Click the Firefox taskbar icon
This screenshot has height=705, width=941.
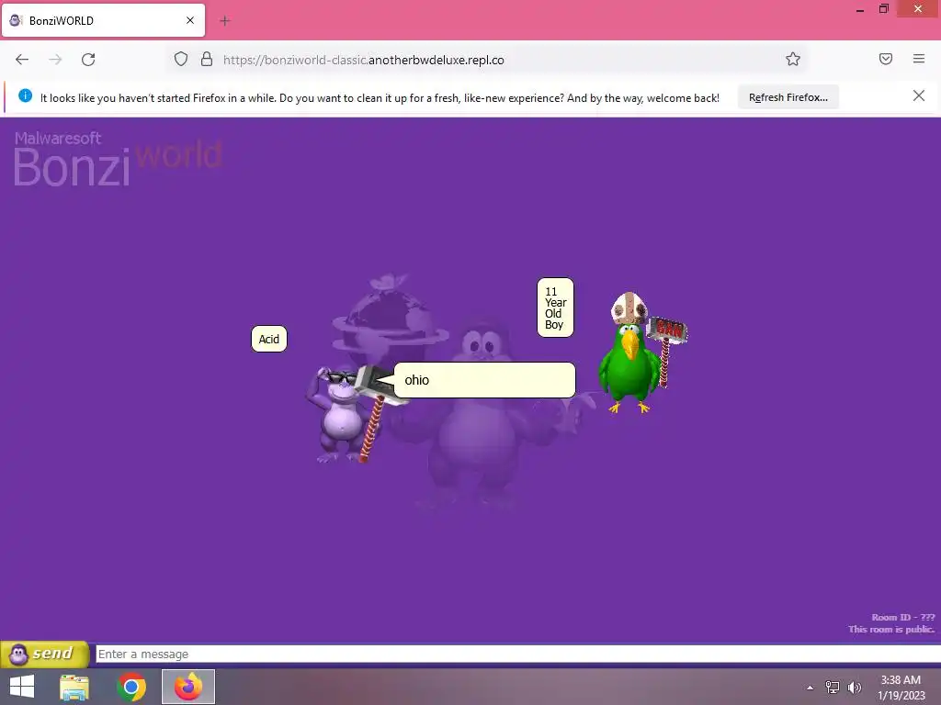point(188,687)
